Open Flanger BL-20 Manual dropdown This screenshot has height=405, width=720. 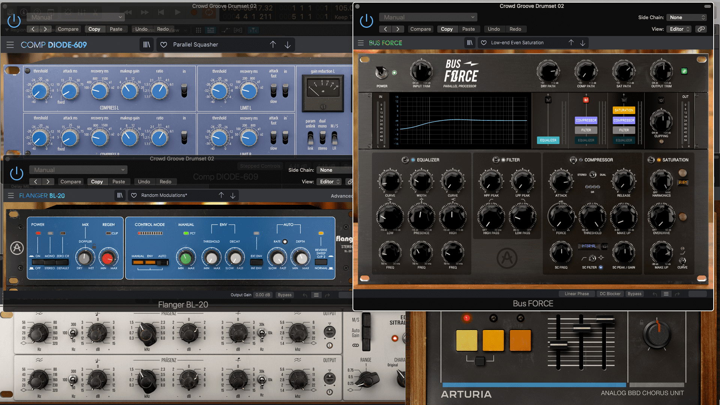pos(78,170)
